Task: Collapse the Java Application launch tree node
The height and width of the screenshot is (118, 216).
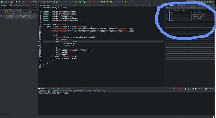Action: [1, 10]
